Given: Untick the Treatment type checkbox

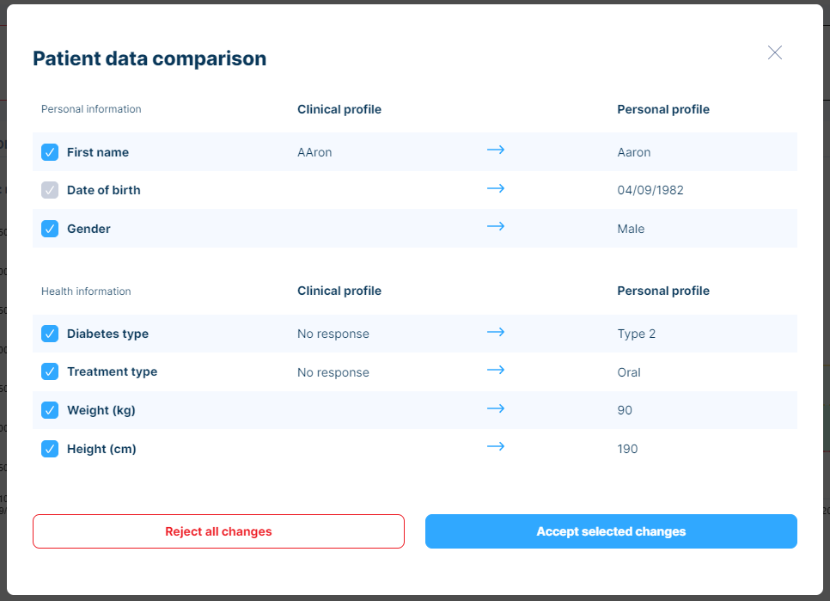Looking at the screenshot, I should pyautogui.click(x=50, y=371).
